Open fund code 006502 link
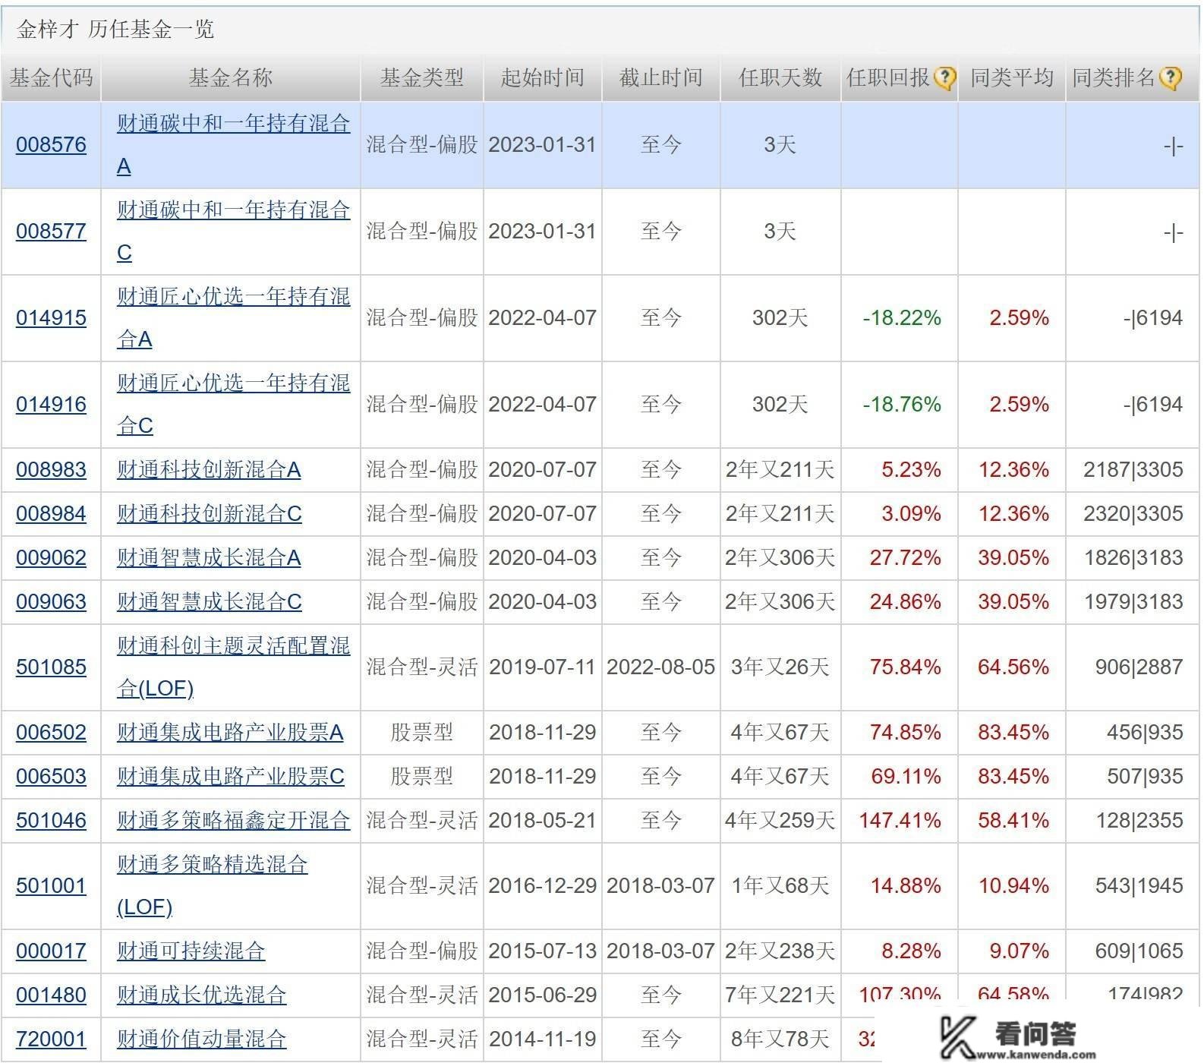 click(x=51, y=732)
